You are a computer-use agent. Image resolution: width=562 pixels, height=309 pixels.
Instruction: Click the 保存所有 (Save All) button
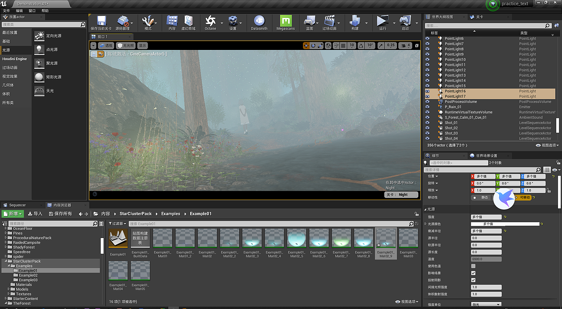[60, 214]
